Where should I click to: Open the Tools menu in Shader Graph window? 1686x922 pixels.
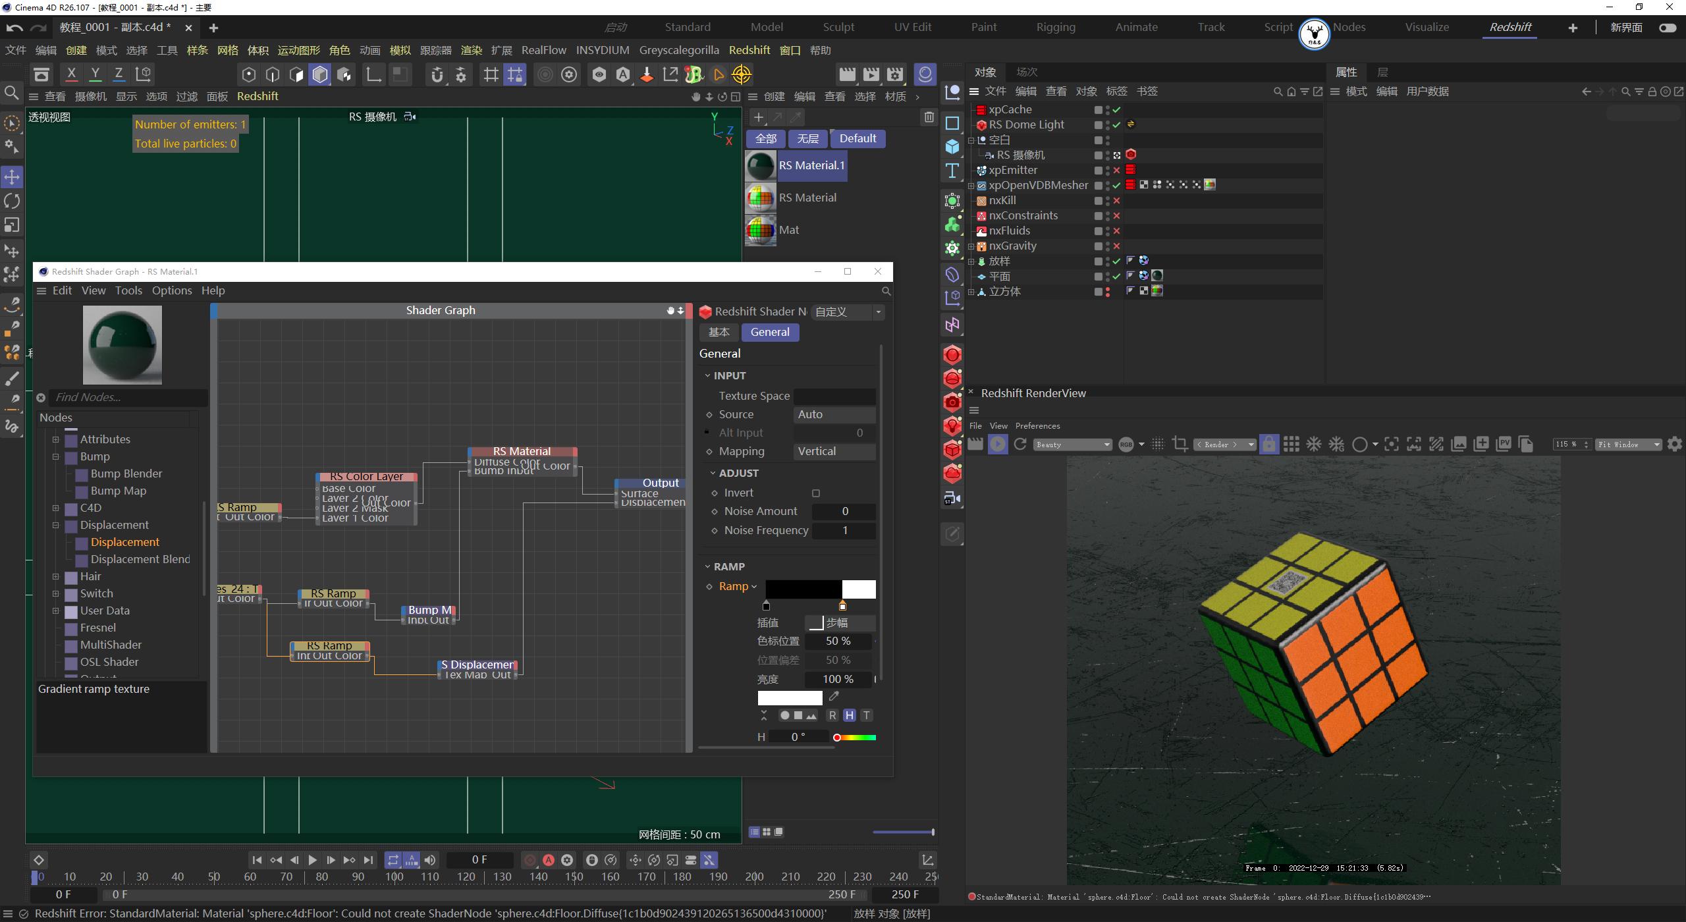pos(128,290)
